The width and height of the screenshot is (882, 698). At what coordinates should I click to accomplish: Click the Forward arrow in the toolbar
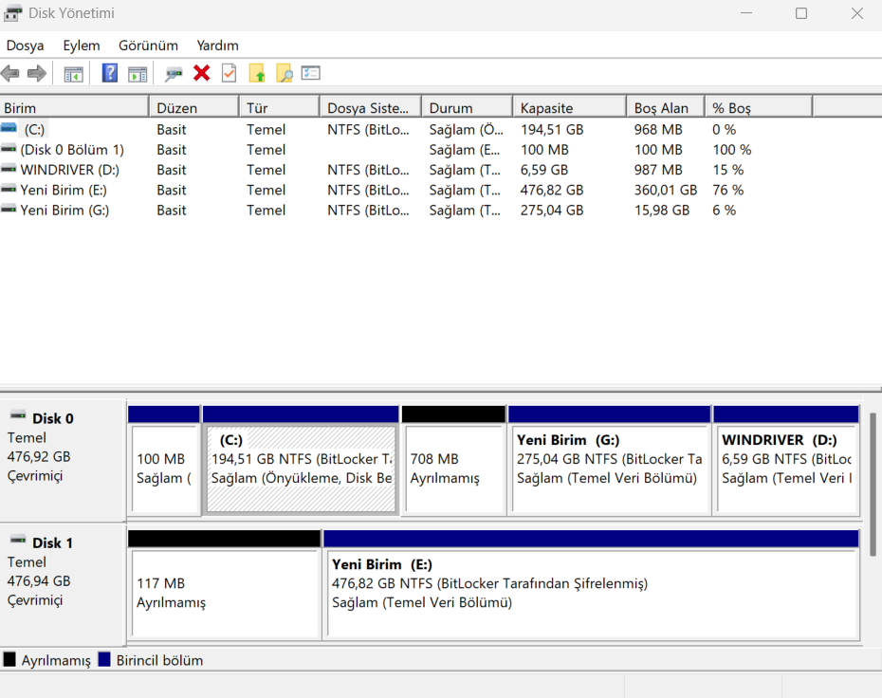click(37, 73)
